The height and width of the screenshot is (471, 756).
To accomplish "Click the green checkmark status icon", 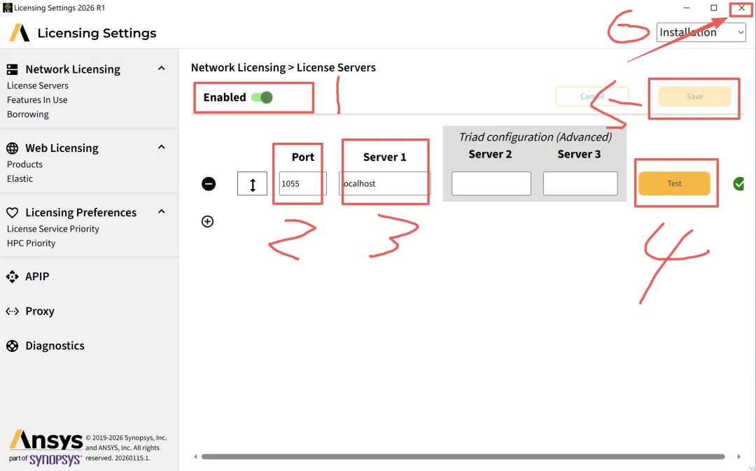I will click(x=738, y=183).
